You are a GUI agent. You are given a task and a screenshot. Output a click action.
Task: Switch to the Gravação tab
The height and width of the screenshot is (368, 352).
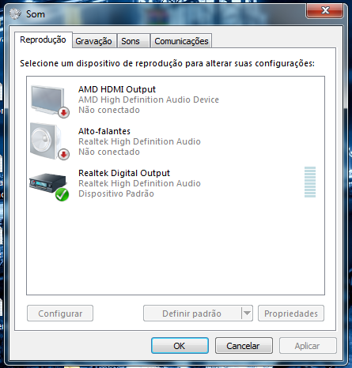(94, 41)
